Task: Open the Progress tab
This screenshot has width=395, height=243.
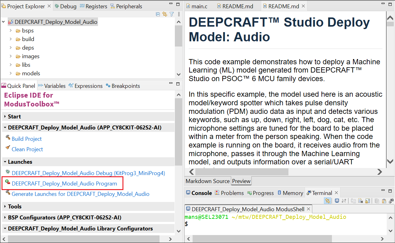Action: 261,193
